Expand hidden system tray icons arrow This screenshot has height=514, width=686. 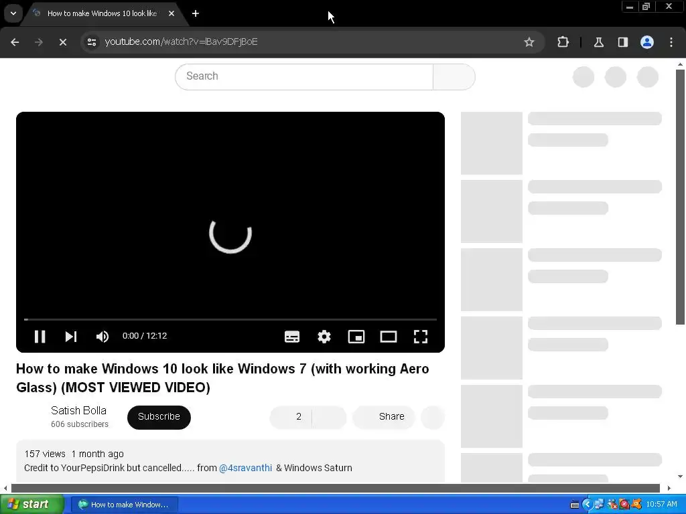point(587,505)
